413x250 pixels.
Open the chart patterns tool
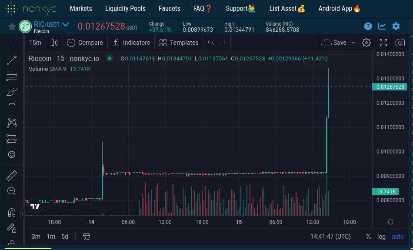click(x=12, y=123)
